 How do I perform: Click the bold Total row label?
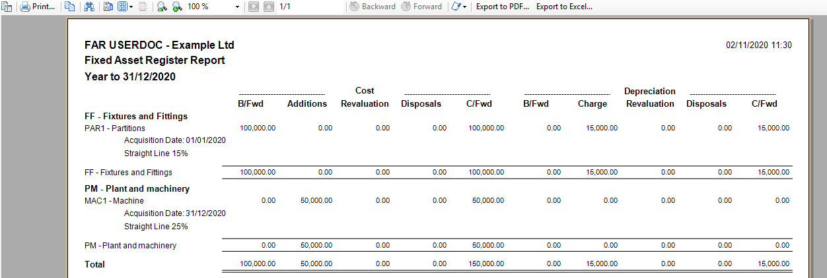click(x=94, y=264)
